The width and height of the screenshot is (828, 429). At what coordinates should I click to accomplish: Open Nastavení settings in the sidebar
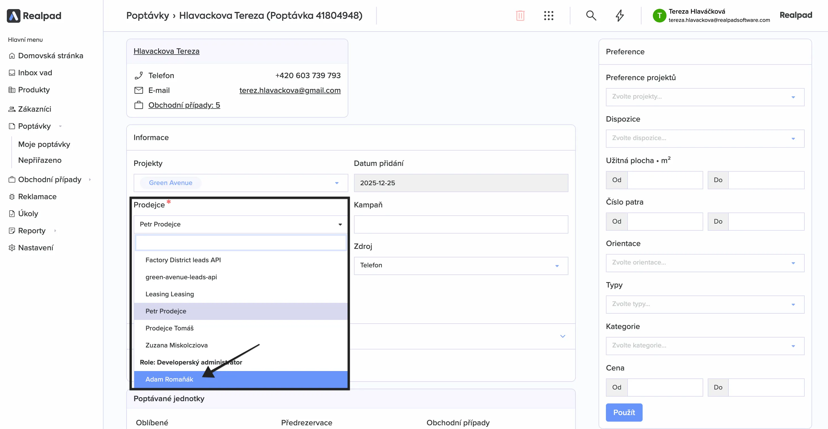coord(36,247)
